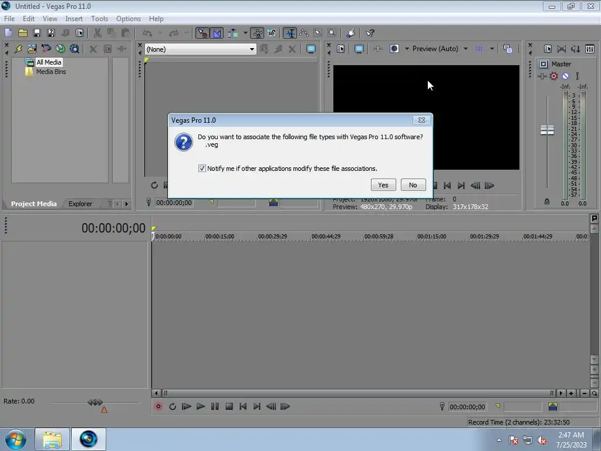Click the Cut scissors icon
601x451 pixels.
(97, 33)
